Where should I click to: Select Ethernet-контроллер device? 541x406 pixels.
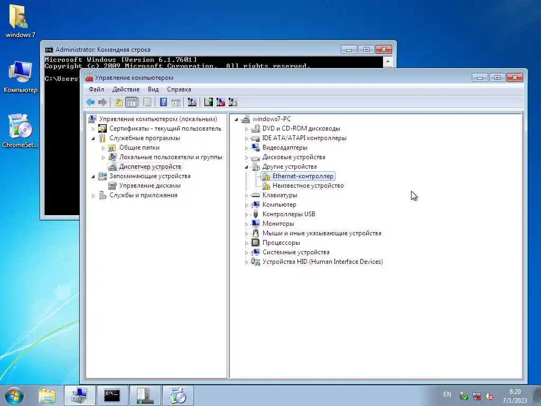click(x=303, y=176)
